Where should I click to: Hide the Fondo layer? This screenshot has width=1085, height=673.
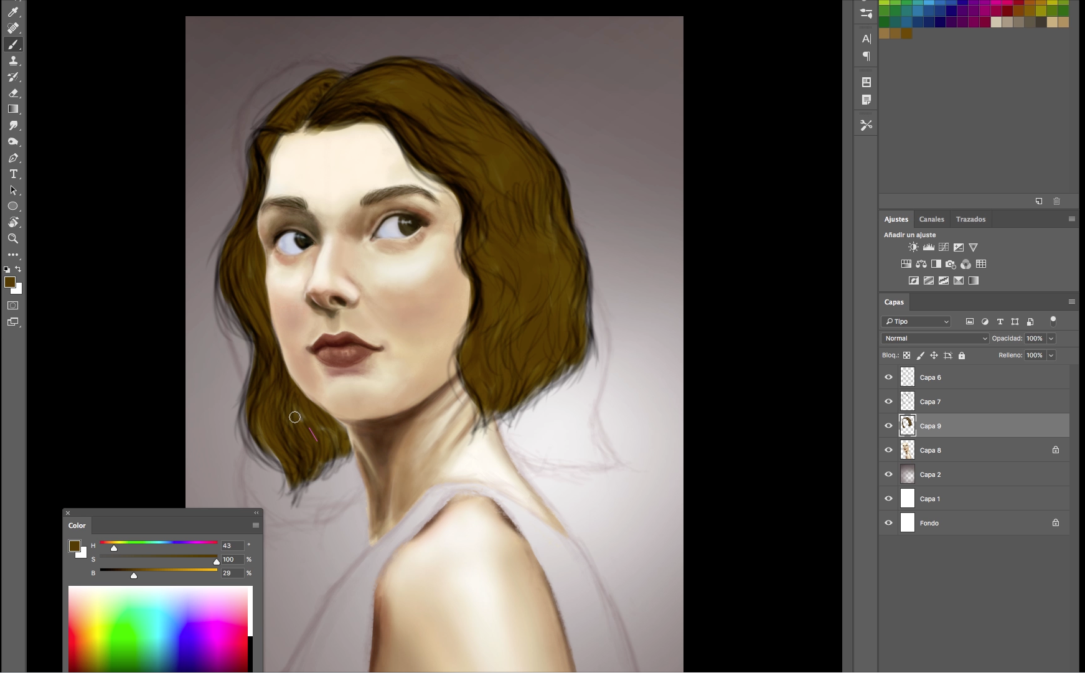tap(888, 523)
